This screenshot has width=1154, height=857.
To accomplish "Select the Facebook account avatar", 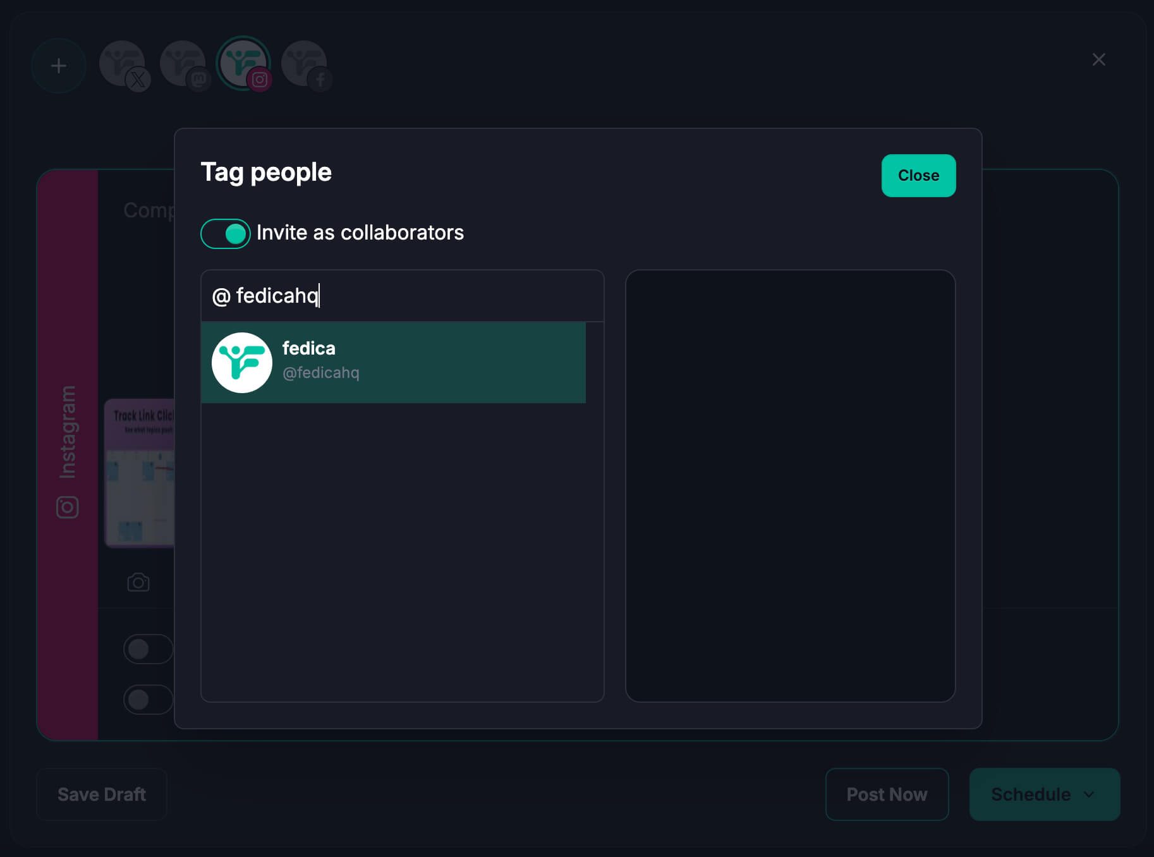I will (303, 63).
